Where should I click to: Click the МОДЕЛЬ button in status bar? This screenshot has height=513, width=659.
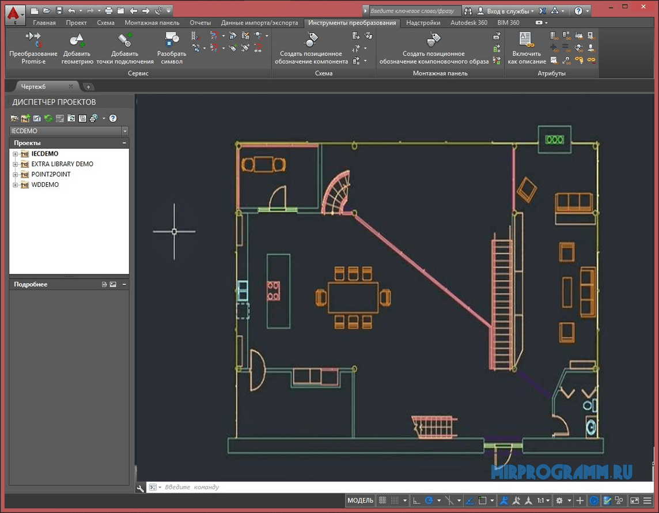(360, 501)
